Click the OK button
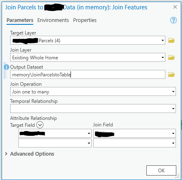The height and width of the screenshot is (180, 182). (161, 170)
